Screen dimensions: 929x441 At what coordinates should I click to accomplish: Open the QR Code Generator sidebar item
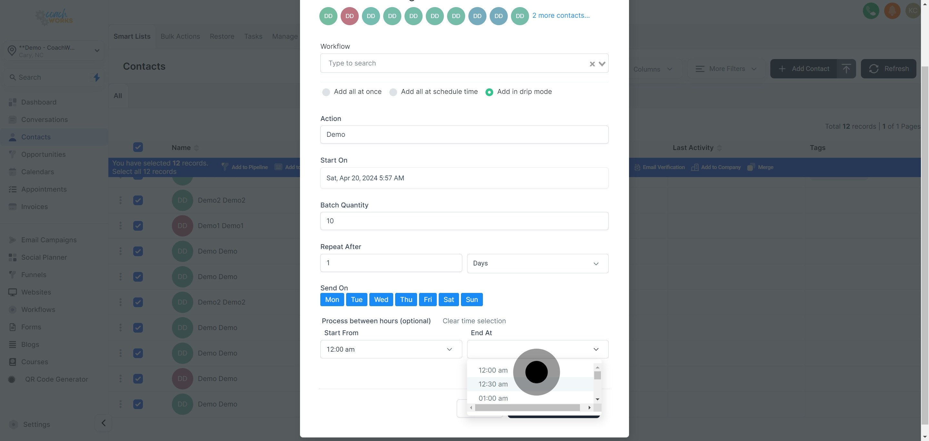point(56,379)
